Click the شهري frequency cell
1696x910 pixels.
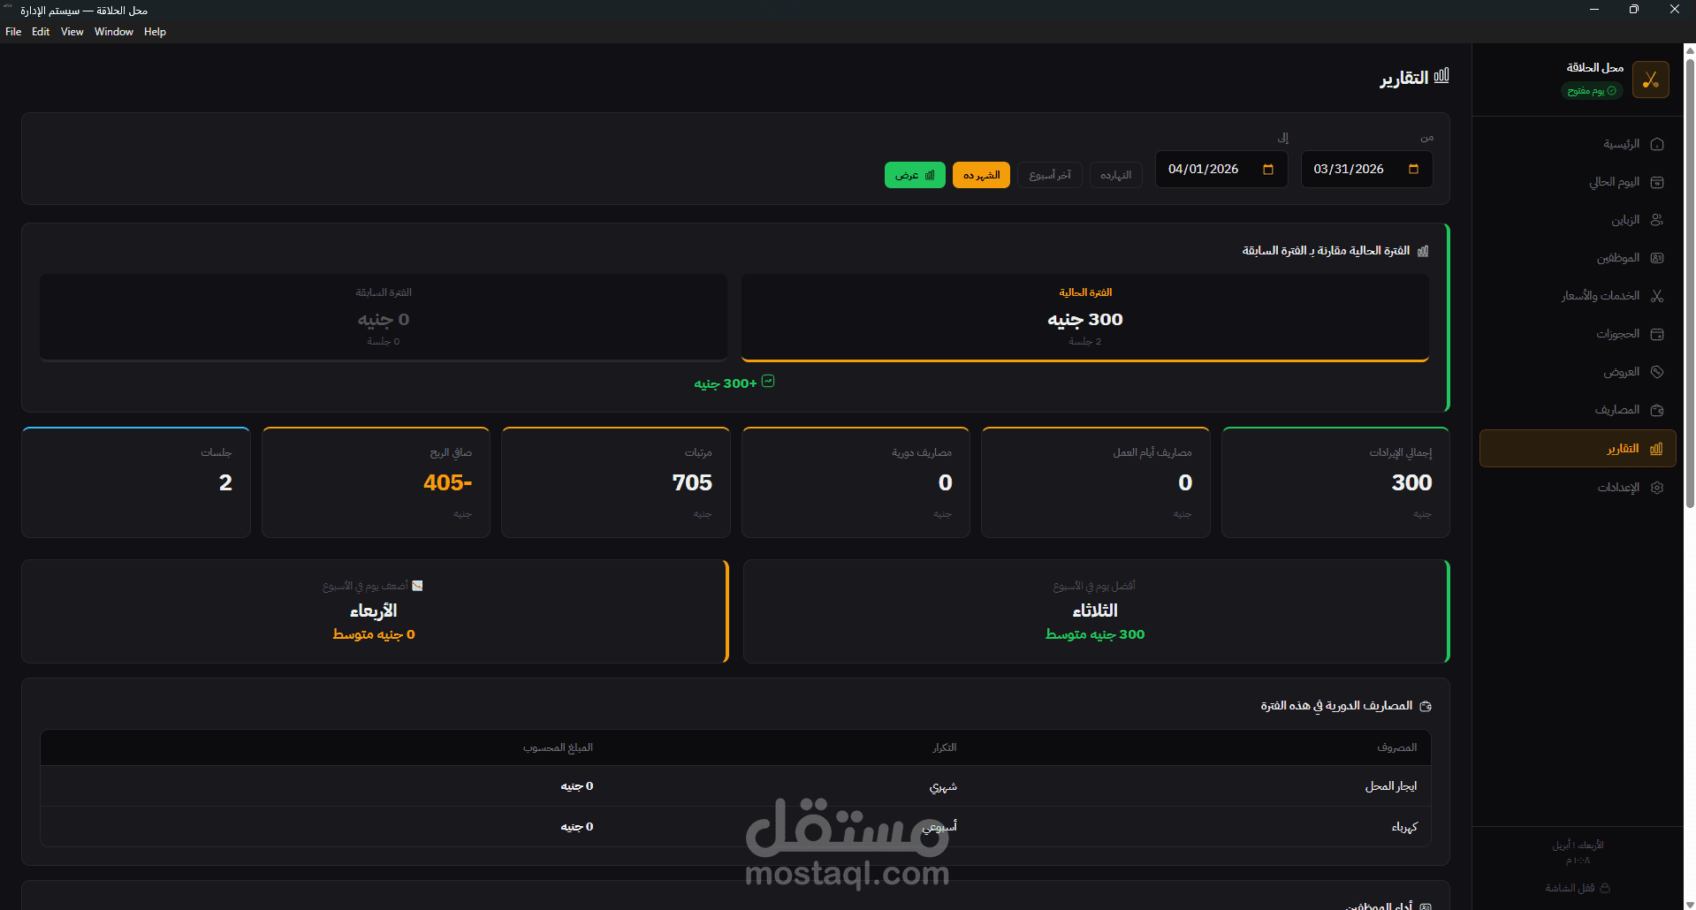coord(943,786)
